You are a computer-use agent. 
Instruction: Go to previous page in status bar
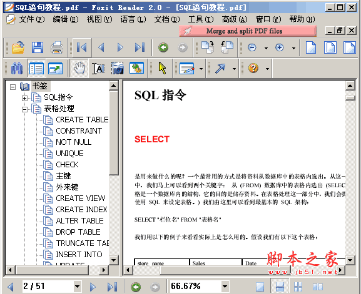pos(11,287)
